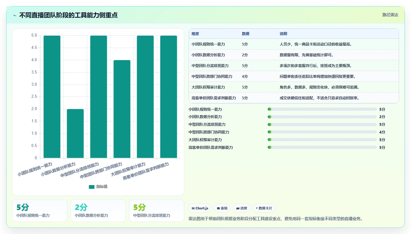Click the 小团队规则统一能力 x-axis label
Image resolution: width=411 pixels, height=234 pixels.
(35, 169)
